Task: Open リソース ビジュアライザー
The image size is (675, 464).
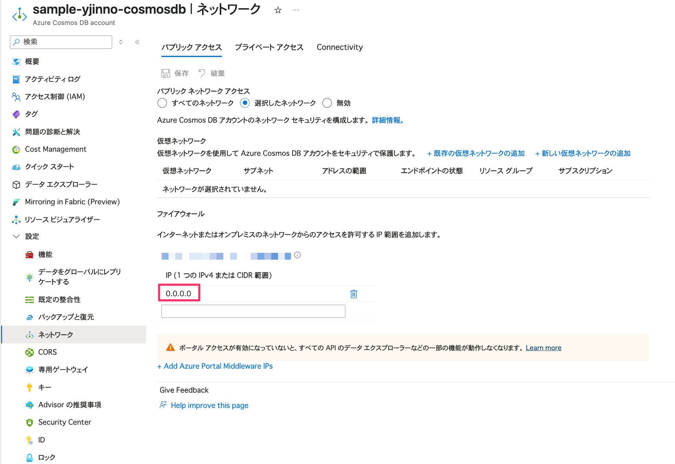Action: (62, 220)
